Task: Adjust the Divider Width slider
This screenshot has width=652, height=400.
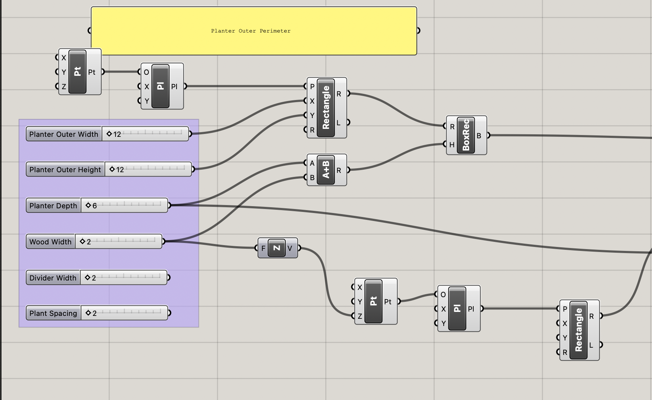Action: pos(123,278)
